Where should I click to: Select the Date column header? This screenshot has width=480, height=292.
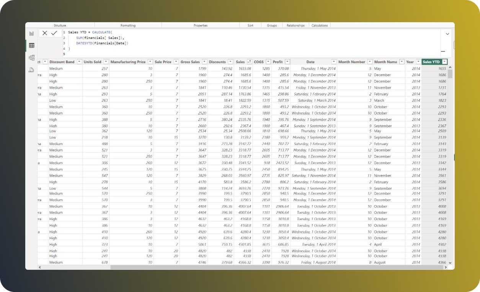tap(310, 62)
